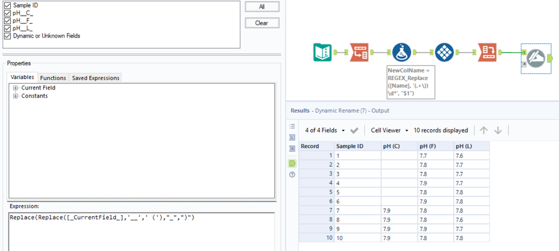The height and width of the screenshot is (251, 559).
Task: Select the red Dynamic Rename tool before last
Action: click(487, 53)
